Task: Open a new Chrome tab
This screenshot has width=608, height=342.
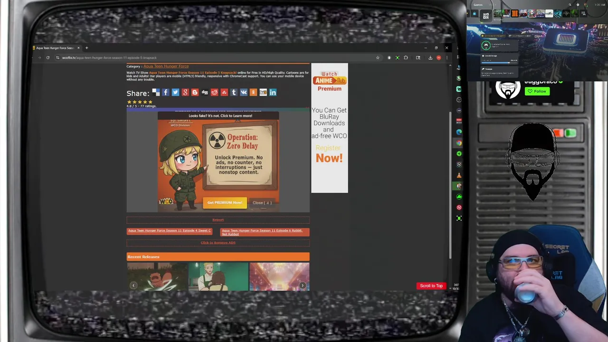Action: [x=86, y=47]
